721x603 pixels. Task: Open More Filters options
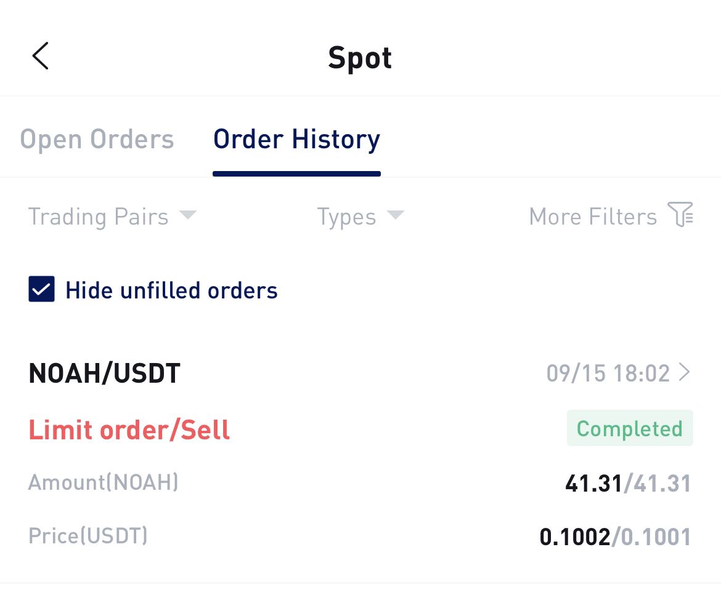(593, 217)
